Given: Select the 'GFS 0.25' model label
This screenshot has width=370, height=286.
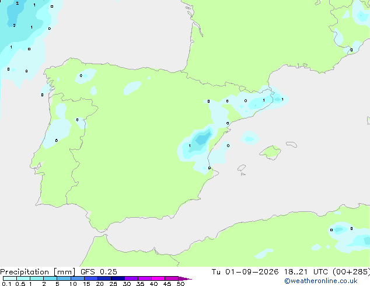Looking at the screenshot, I should point(99,272).
